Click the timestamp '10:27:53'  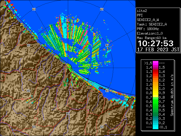pos(156,43)
